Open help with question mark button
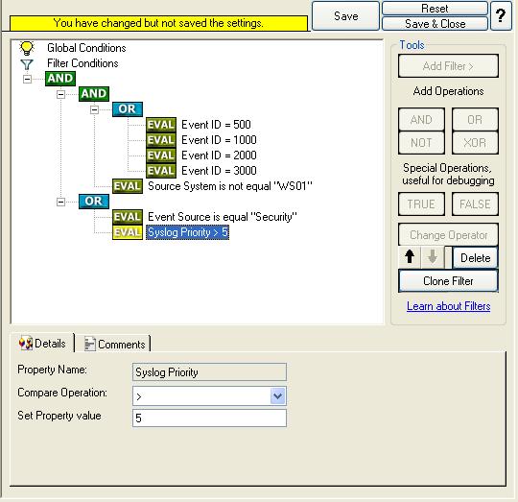The height and width of the screenshot is (502, 518). pos(501,15)
